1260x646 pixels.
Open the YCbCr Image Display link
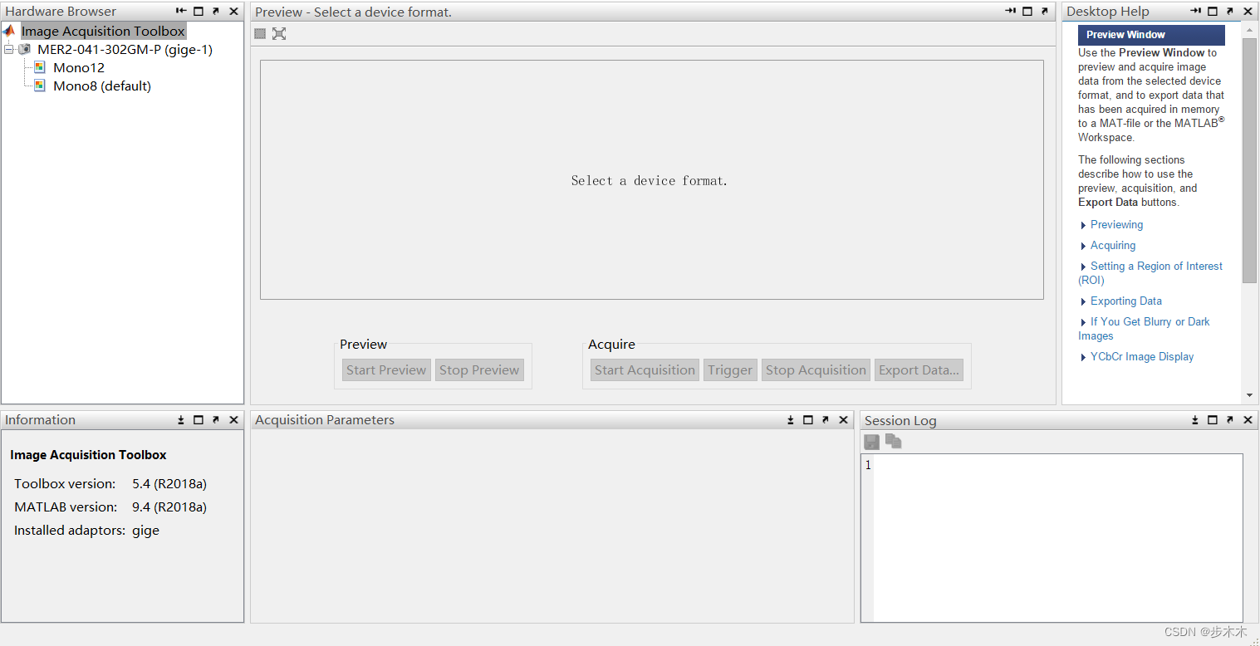[x=1142, y=357]
